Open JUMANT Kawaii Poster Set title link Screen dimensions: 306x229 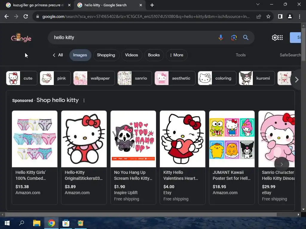tap(232, 175)
